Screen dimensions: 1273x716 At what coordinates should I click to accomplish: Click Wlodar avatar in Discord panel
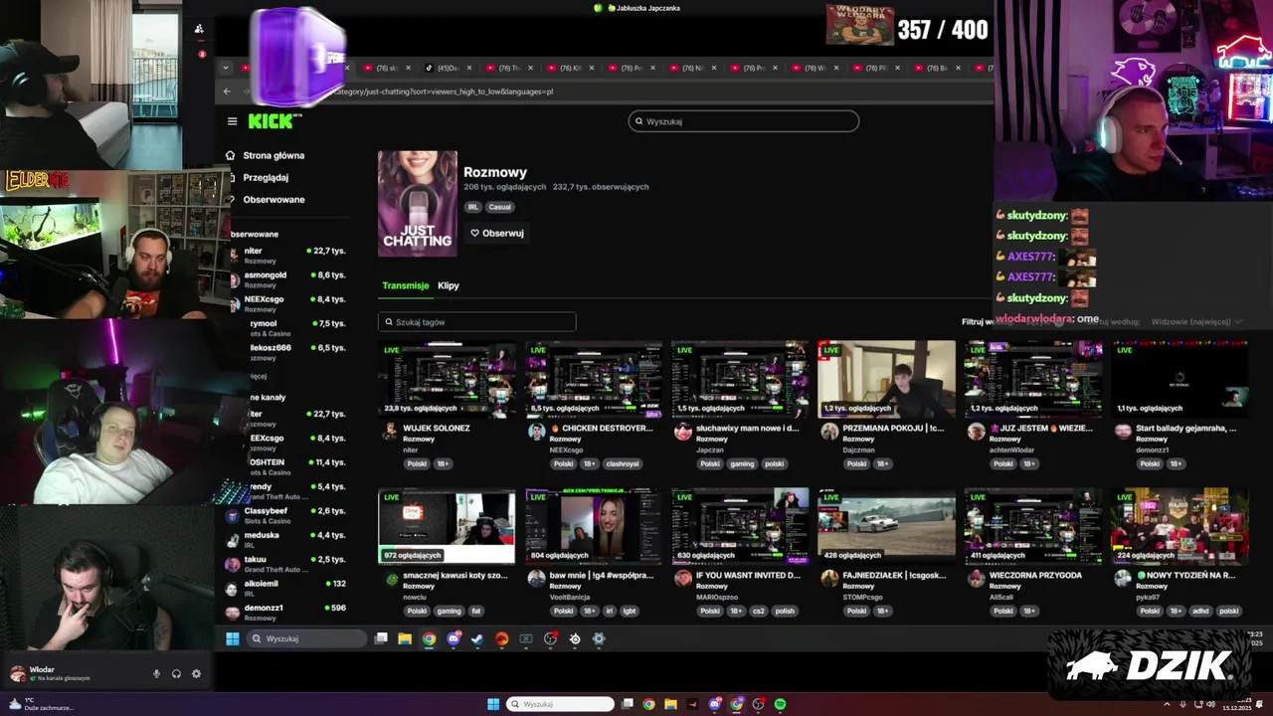[17, 673]
